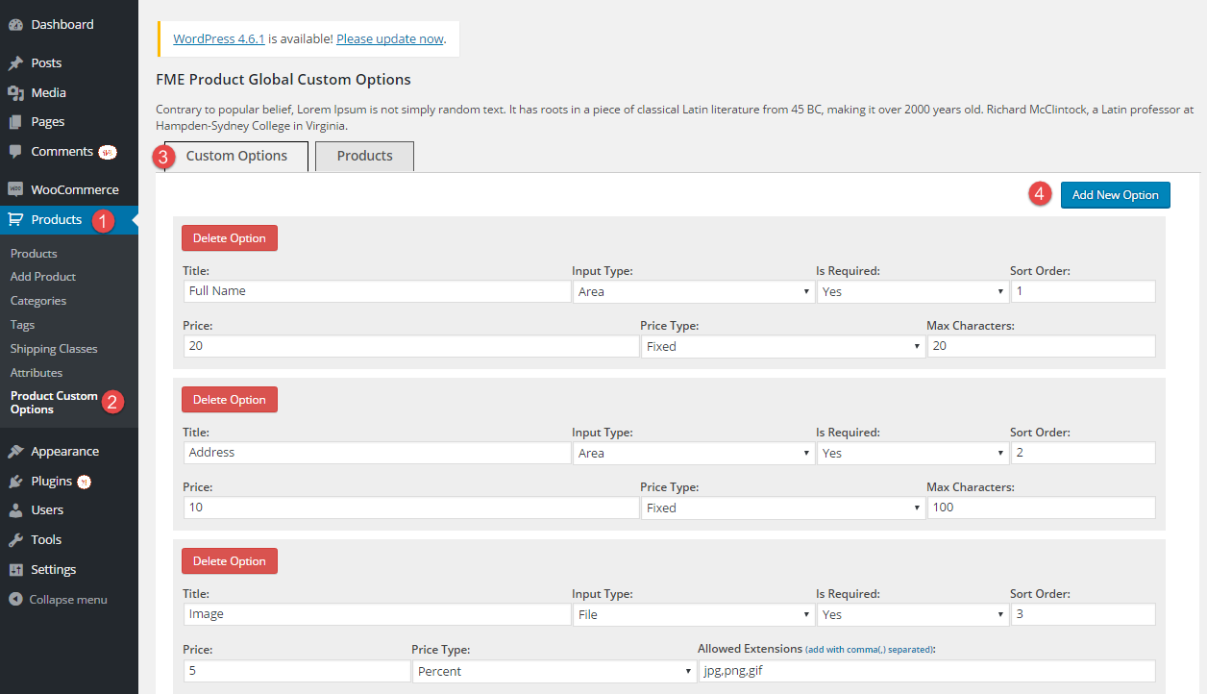Delete the Full Name option

tap(230, 238)
